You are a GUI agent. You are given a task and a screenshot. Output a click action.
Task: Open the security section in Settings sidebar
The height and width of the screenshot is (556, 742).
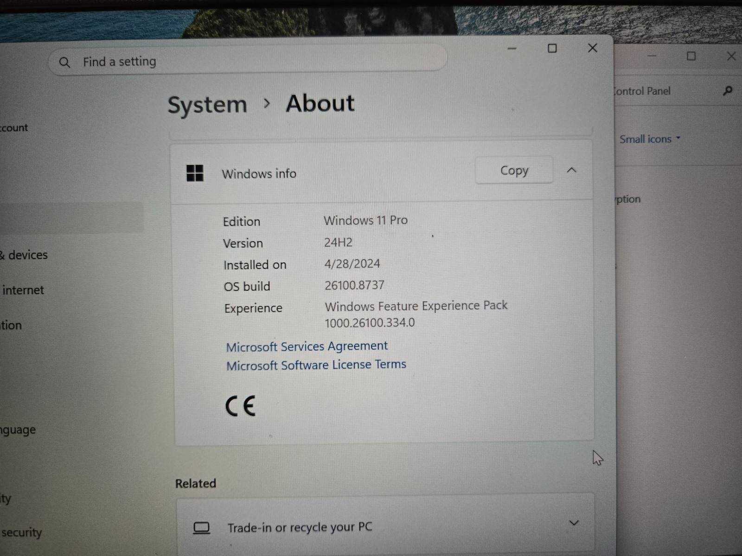click(x=21, y=532)
